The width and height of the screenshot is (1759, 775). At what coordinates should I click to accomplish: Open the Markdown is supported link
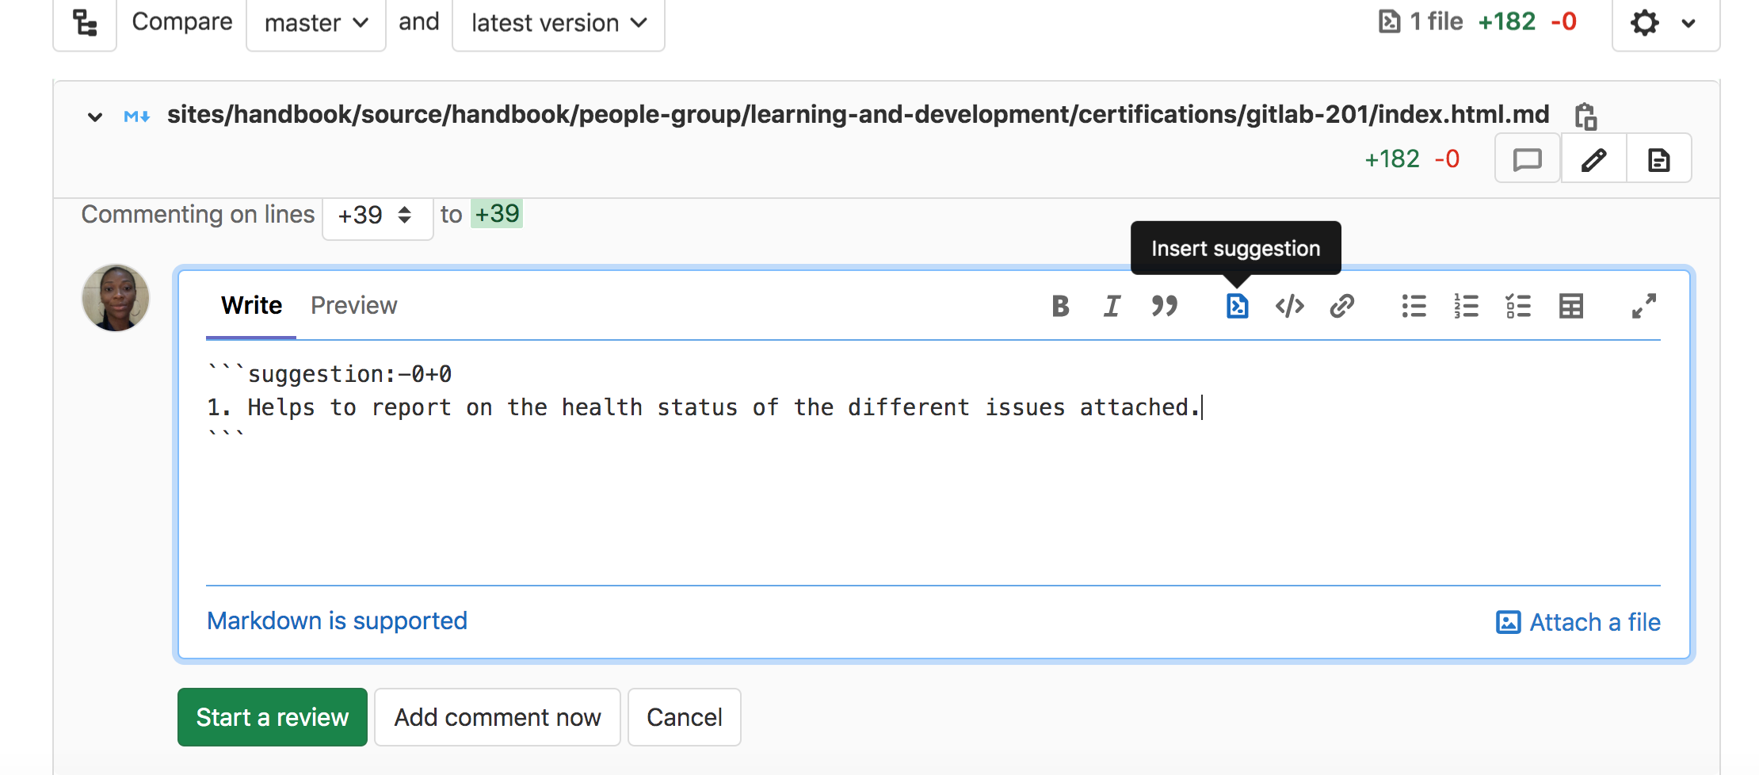(x=337, y=621)
